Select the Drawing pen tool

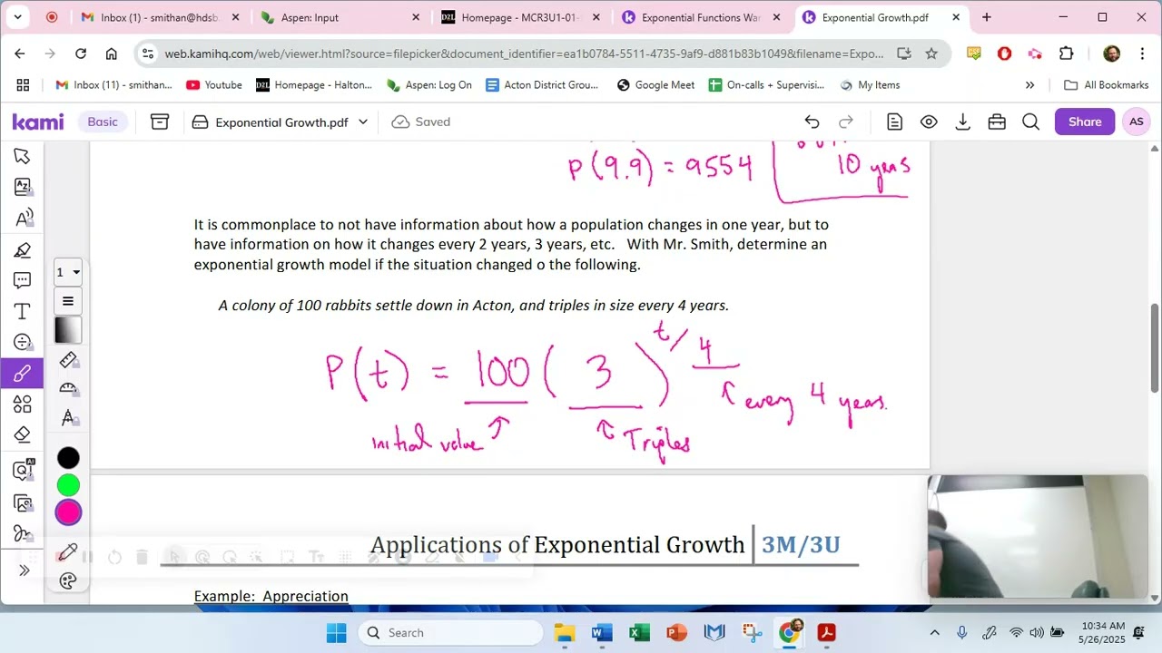pos(23,373)
